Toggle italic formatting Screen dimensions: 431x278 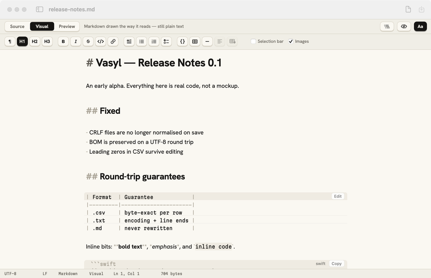[x=75, y=41]
